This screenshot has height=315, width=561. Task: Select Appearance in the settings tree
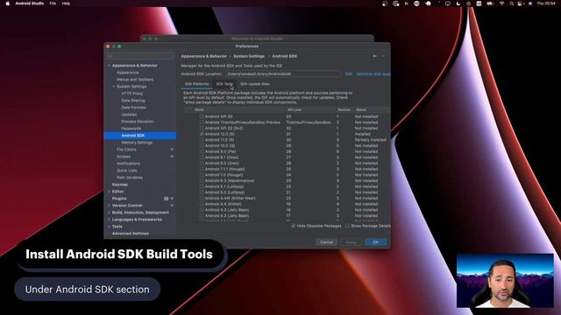128,73
